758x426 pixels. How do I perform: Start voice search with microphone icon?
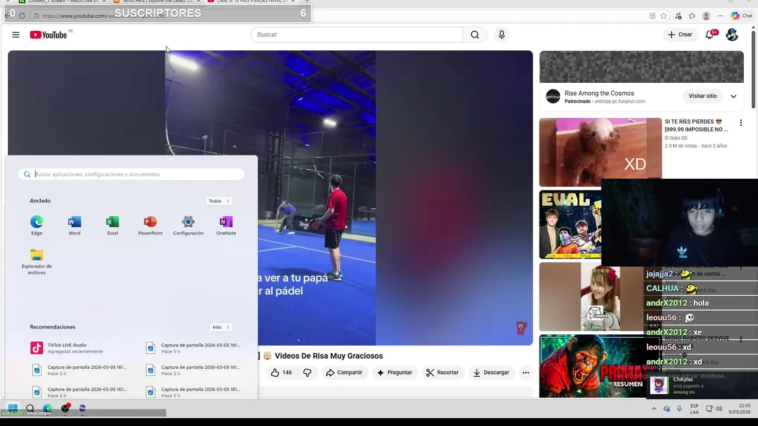[x=502, y=35]
